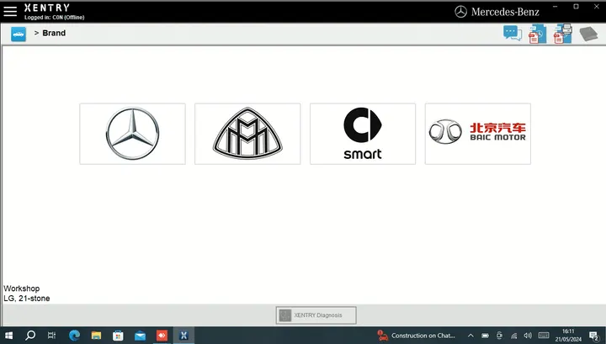This screenshot has height=344, width=606.
Task: Choose the Mercedes-Benz star brand tile
Action: pyautogui.click(x=133, y=134)
